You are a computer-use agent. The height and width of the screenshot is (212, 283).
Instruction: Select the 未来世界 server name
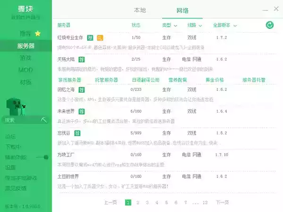[x=66, y=111]
